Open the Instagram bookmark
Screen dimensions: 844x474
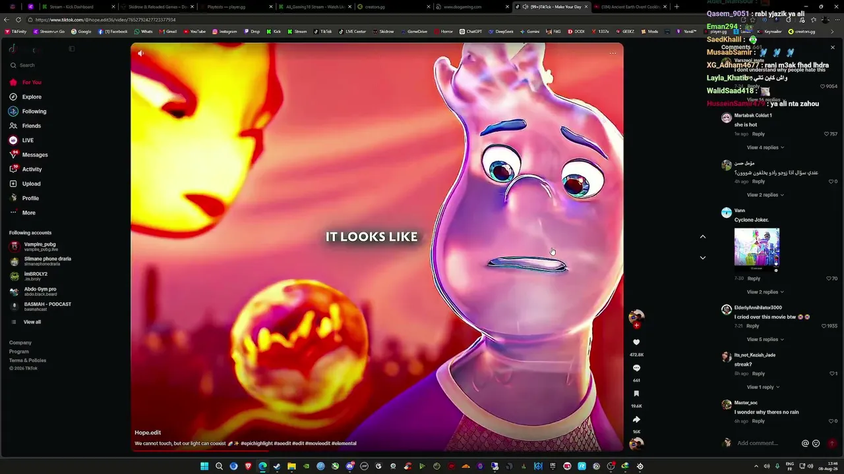224,32
